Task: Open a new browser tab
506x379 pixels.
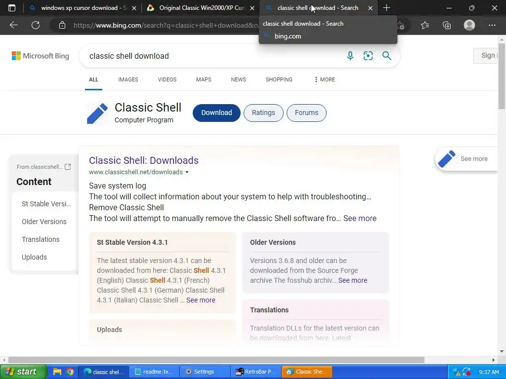Action: [386, 8]
